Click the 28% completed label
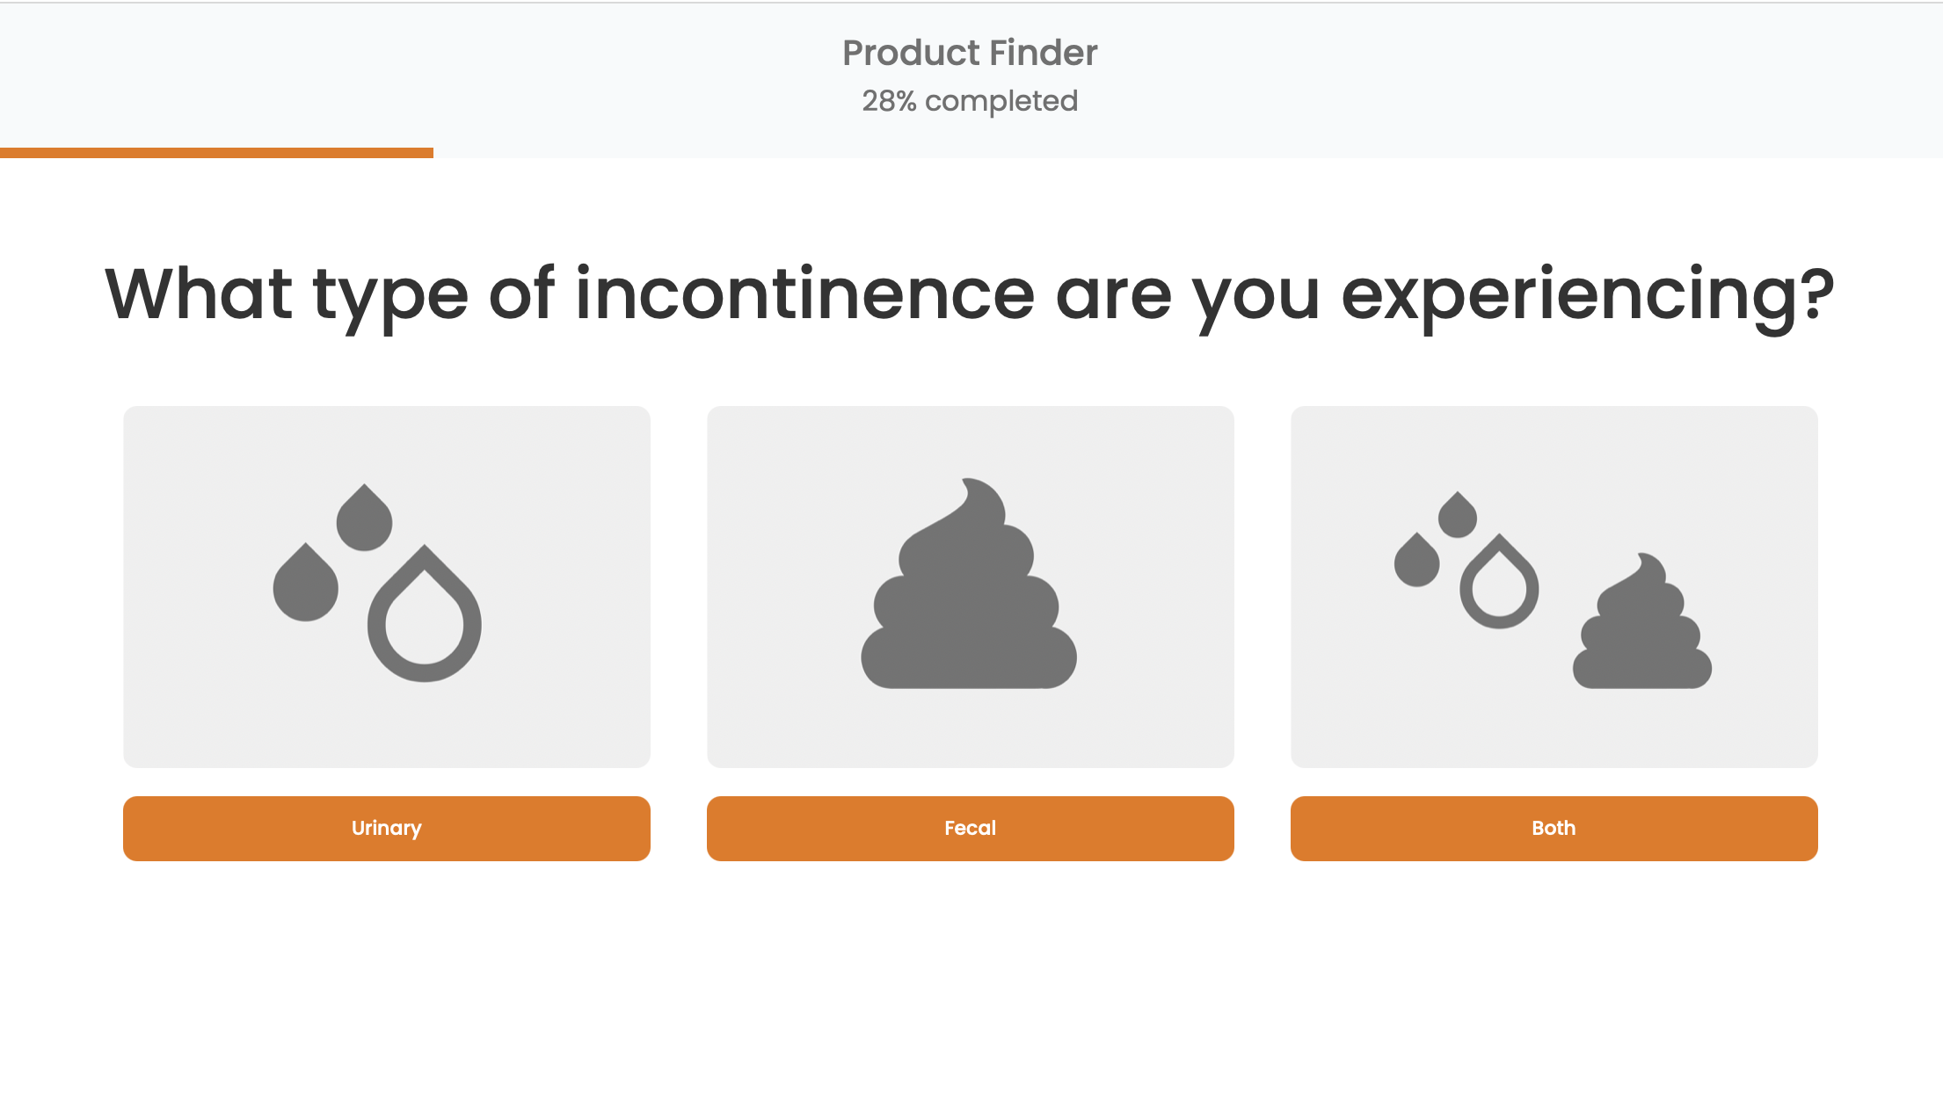 970,101
